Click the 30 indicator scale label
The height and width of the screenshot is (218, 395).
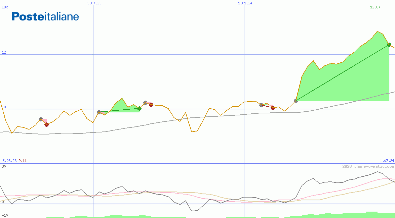click(4, 166)
